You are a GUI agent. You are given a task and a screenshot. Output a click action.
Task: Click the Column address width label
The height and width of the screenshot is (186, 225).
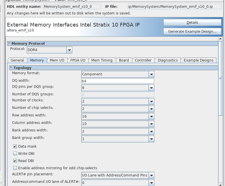tap(32, 123)
